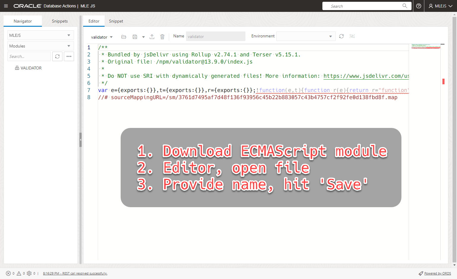Click the export upload icon
Image resolution: width=457 pixels, height=279 pixels.
[x=152, y=37]
